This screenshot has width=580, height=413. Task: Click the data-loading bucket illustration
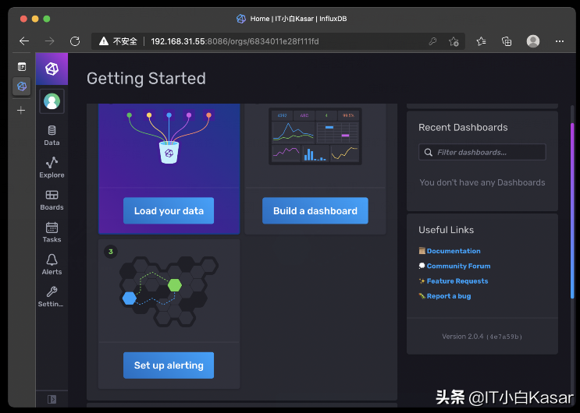pyautogui.click(x=169, y=138)
